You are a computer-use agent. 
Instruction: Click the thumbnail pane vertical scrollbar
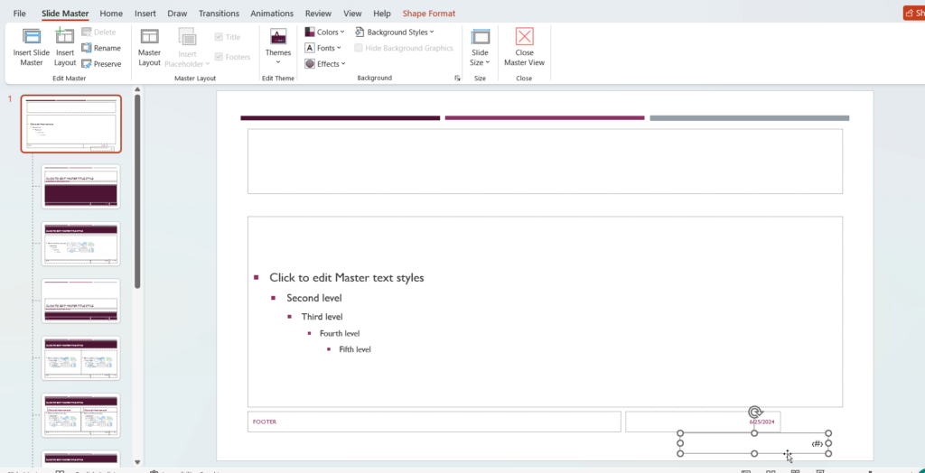pyautogui.click(x=137, y=190)
